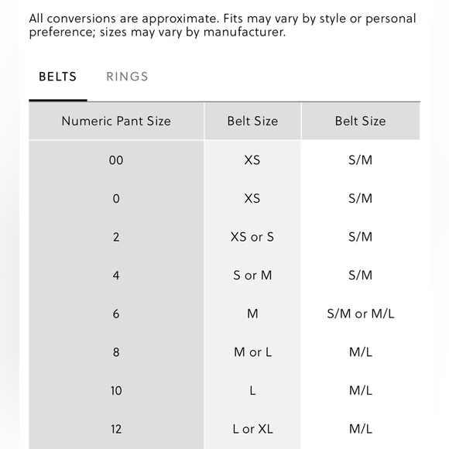
Task: Click the XS or S belt size cell
Action: point(252,237)
